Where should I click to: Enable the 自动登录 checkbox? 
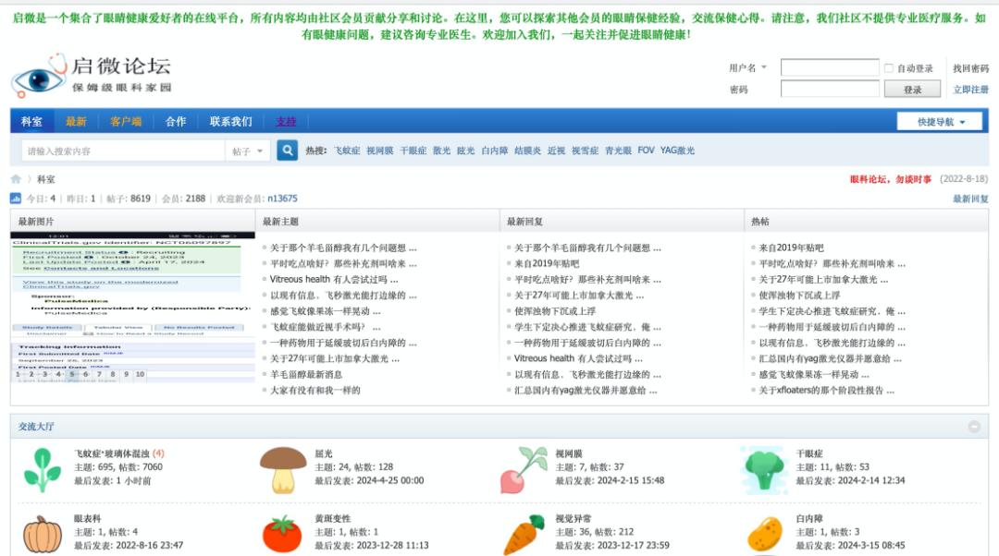tap(889, 68)
